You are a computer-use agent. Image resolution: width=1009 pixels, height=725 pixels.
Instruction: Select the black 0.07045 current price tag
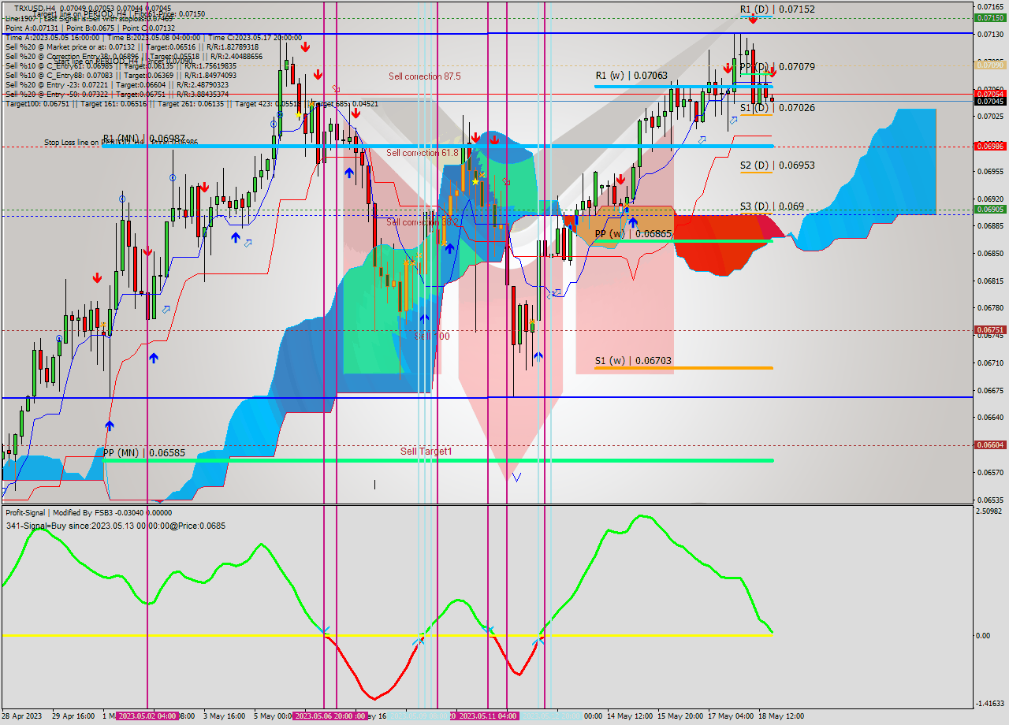pos(989,101)
